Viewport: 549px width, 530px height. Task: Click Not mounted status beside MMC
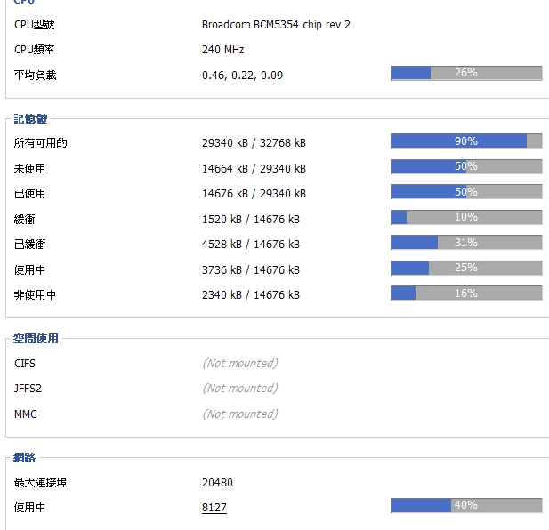pyautogui.click(x=240, y=414)
